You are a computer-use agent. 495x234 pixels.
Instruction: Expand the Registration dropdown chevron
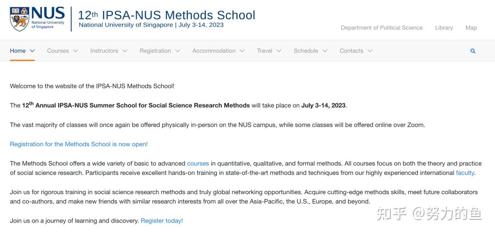pos(177,51)
